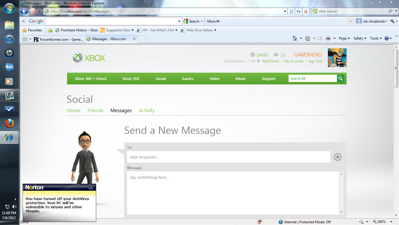This screenshot has width=399, height=225.
Task: Open iTunes from the taskbar
Action: point(9,39)
